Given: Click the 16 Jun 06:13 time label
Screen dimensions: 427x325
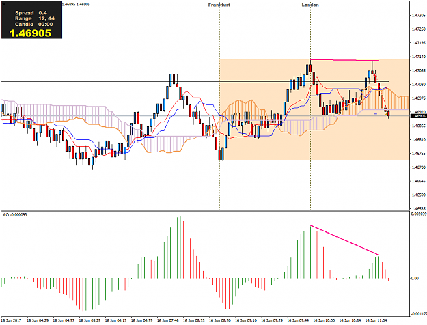Looking at the screenshot, I should click(115, 320).
